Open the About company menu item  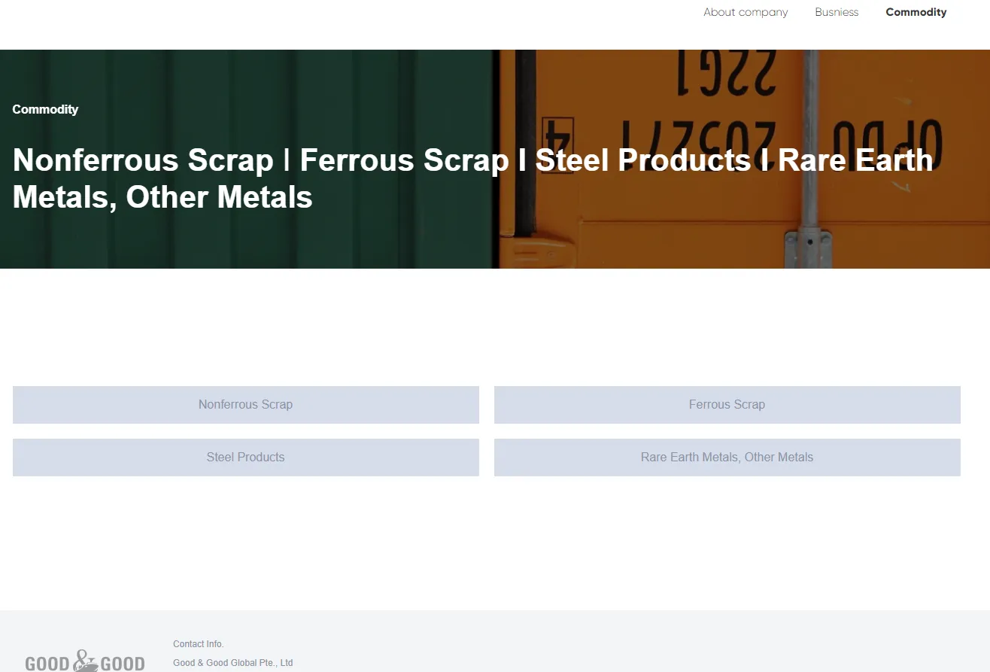(746, 12)
